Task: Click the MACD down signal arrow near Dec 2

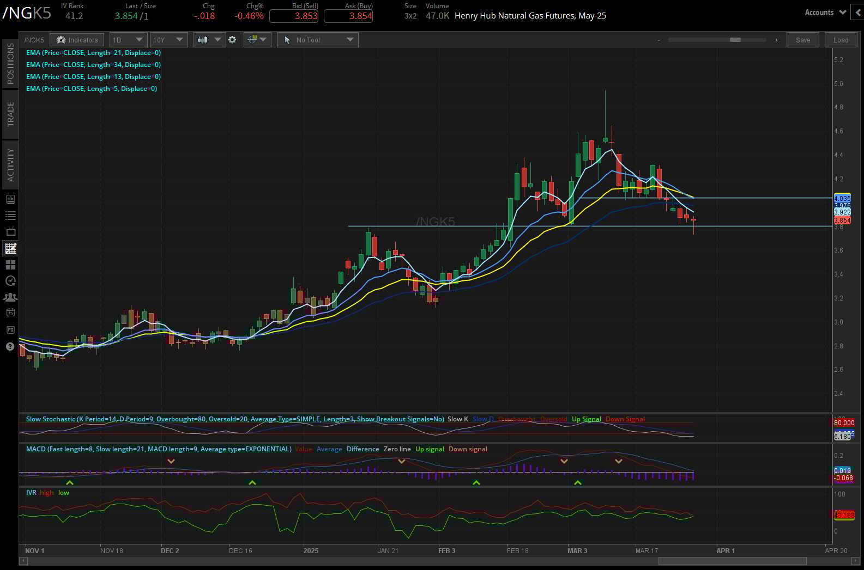Action: [171, 461]
